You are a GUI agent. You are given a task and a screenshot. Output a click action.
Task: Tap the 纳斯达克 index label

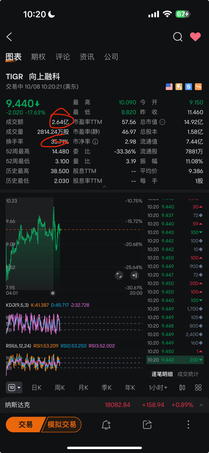[x=17, y=405]
